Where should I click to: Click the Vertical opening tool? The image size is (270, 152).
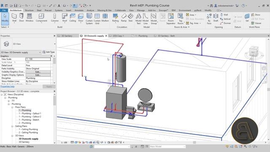pyautogui.click(x=225, y=19)
